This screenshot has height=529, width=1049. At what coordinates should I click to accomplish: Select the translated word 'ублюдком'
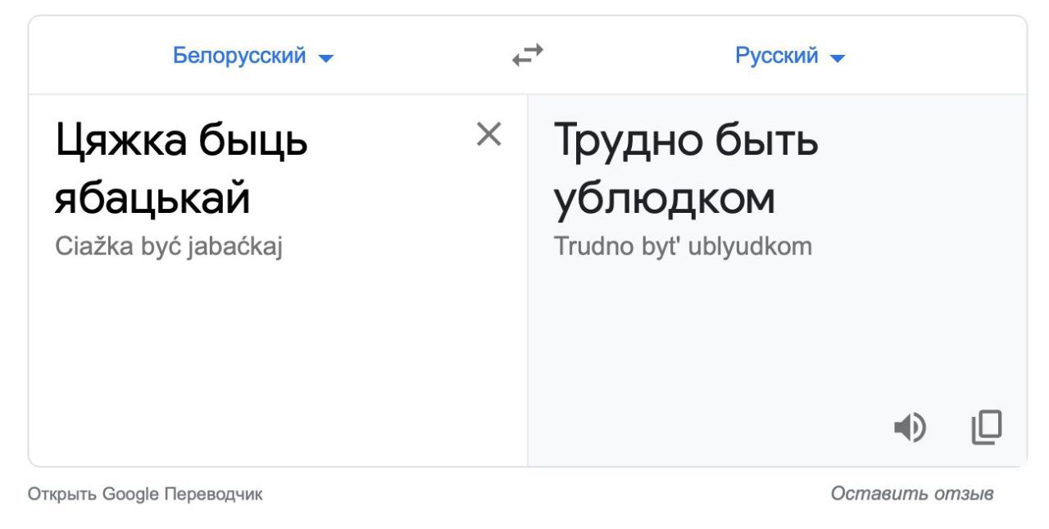point(665,199)
